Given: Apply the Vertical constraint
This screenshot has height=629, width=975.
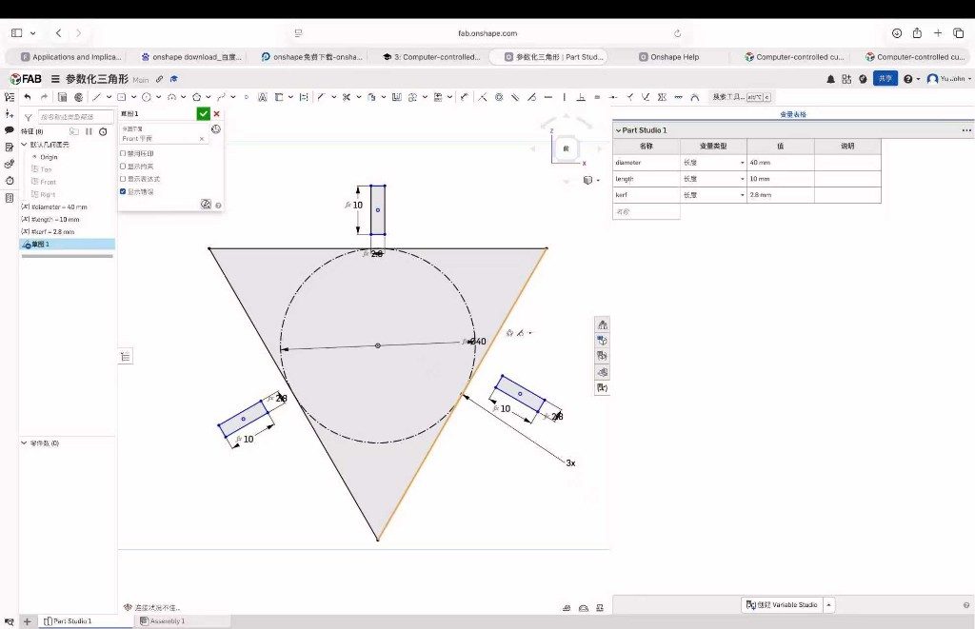Looking at the screenshot, I should coord(564,97).
